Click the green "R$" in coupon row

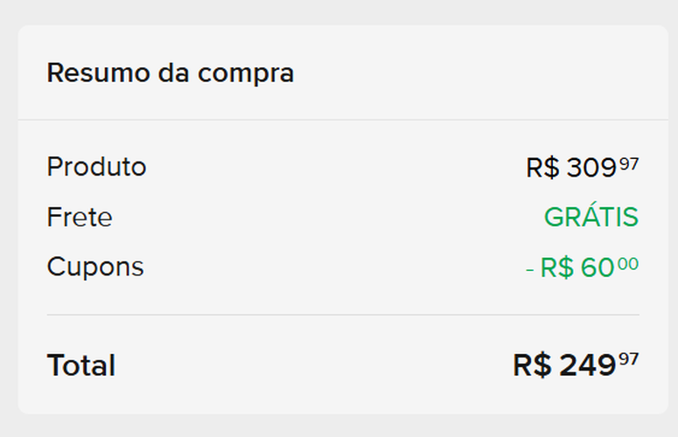(x=557, y=268)
